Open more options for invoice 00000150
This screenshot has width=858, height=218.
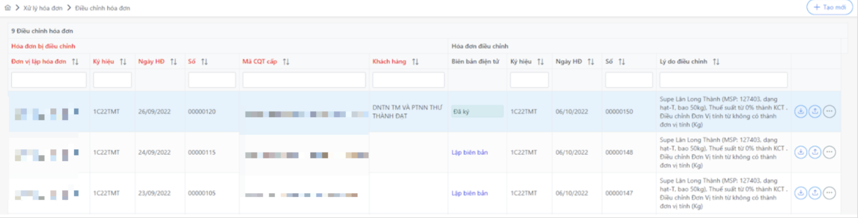[829, 112]
